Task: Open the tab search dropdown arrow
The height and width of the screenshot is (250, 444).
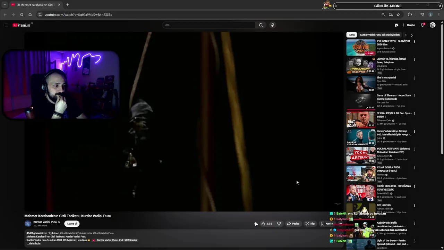Action: 5,5
